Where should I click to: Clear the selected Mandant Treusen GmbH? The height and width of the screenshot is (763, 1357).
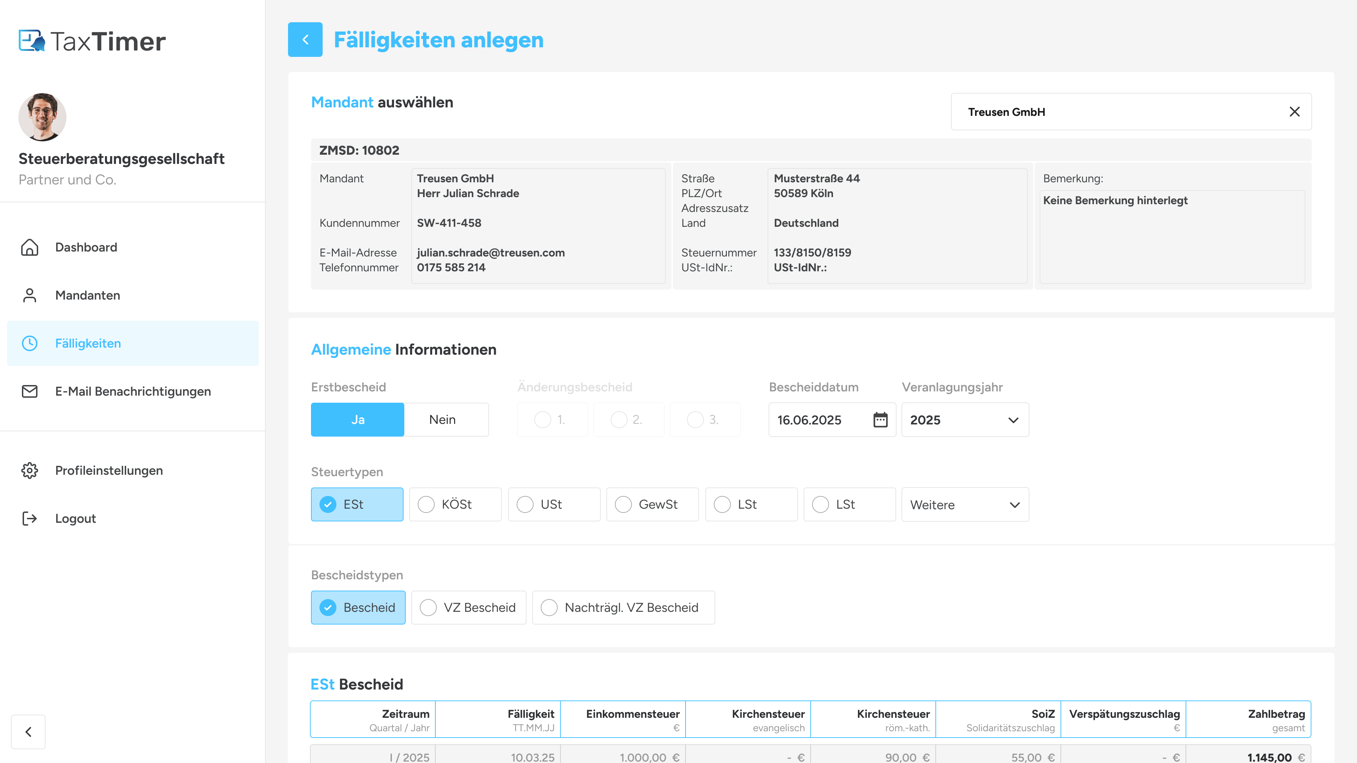click(x=1294, y=112)
